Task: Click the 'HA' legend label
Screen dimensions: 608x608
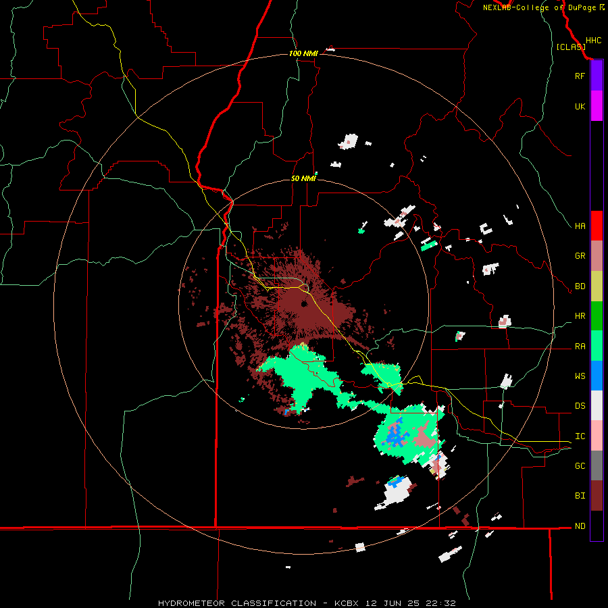Action: pyautogui.click(x=580, y=226)
